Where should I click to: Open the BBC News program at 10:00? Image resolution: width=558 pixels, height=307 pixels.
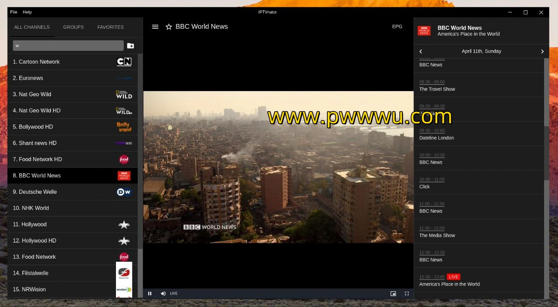pyautogui.click(x=480, y=159)
